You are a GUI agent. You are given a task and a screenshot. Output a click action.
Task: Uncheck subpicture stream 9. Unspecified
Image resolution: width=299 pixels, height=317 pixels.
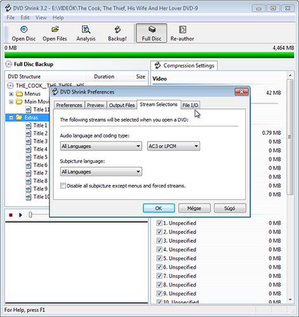pyautogui.click(x=159, y=294)
